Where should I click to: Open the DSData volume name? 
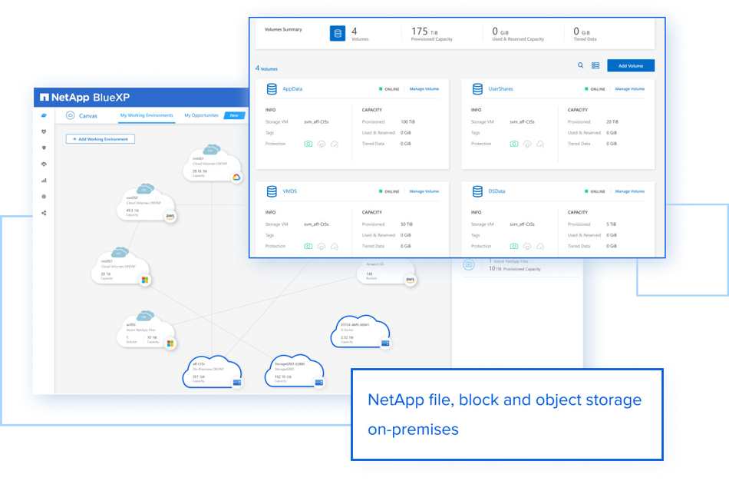pyautogui.click(x=496, y=191)
